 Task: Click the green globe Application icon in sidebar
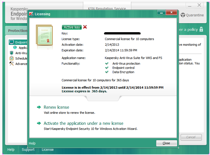tap(15, 47)
